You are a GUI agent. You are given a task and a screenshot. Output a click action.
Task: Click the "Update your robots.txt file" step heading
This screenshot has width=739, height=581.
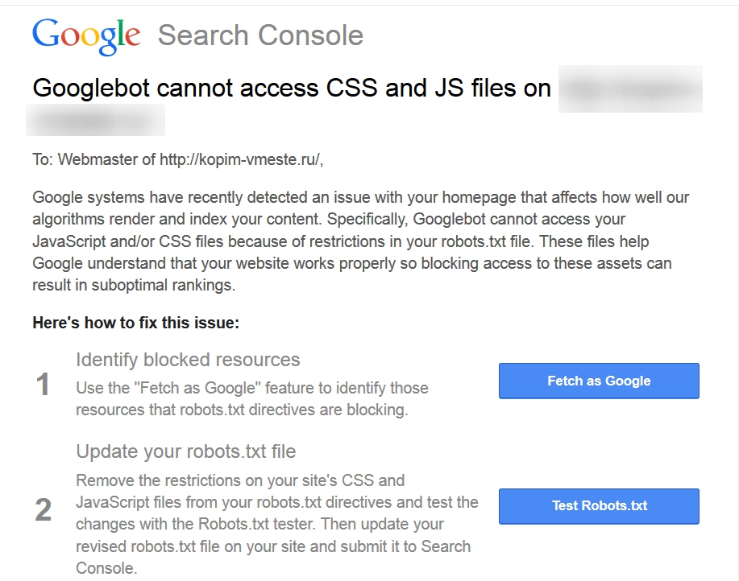186,451
